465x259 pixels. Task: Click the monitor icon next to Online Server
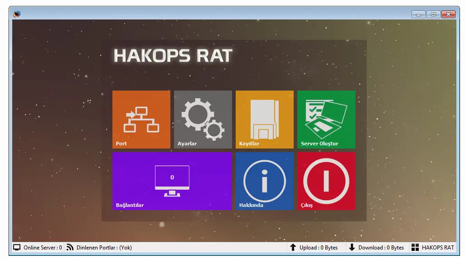[x=17, y=247]
